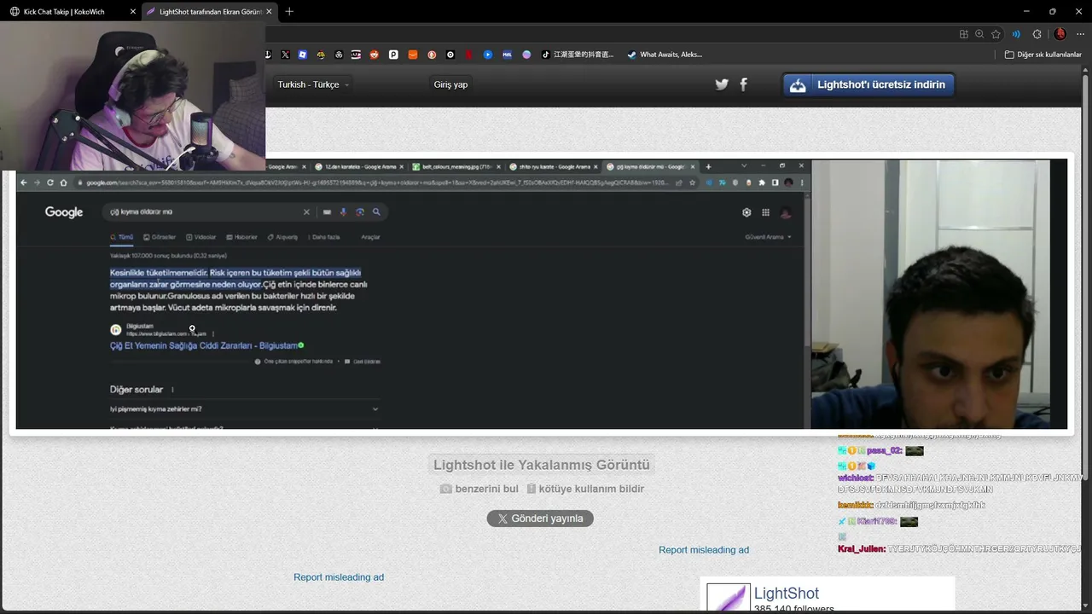
Task: Open Lightshot's Facebook icon
Action: coord(743,84)
